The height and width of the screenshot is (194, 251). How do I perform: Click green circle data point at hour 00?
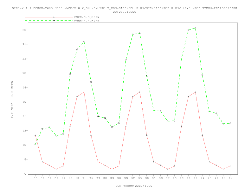point(35,144)
